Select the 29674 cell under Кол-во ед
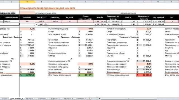179x100 pixels. click(x=55, y=22)
